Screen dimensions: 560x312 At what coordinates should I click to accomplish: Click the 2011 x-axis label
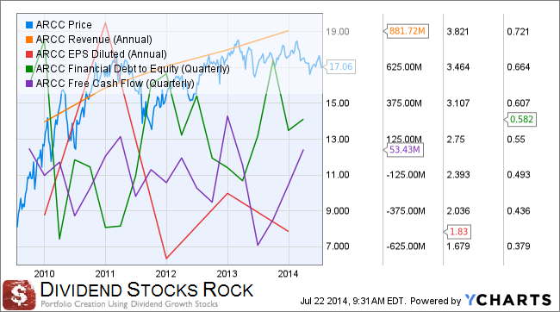[x=105, y=274]
